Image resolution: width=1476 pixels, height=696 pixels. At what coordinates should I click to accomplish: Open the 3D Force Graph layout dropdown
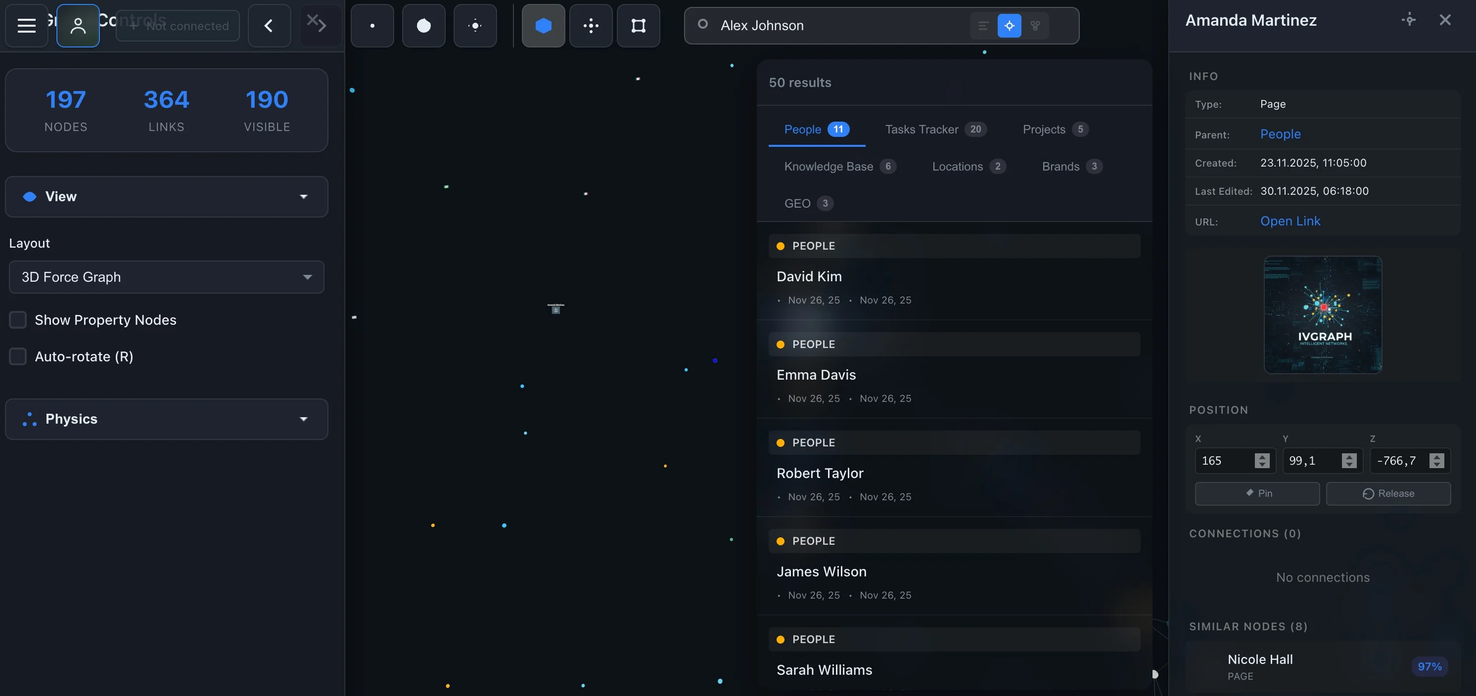(166, 277)
